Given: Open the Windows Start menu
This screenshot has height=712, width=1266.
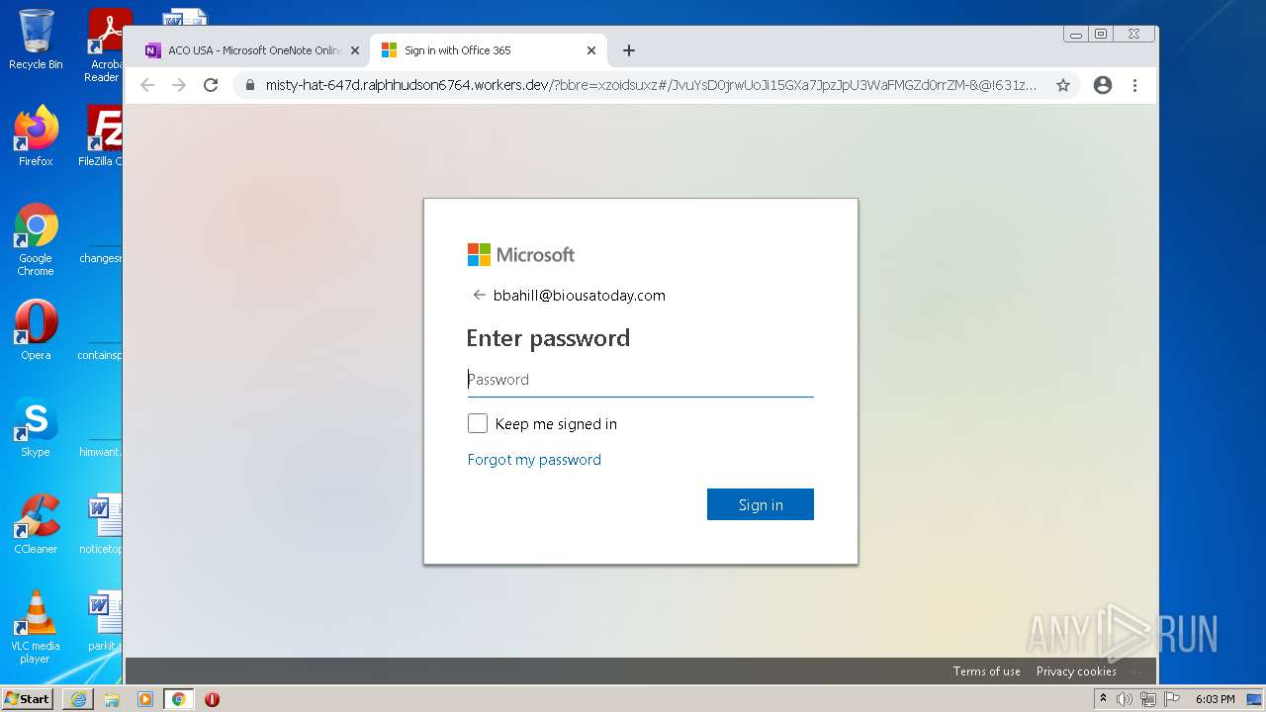Looking at the screenshot, I should coord(28,699).
